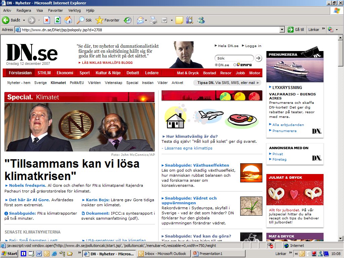344x258 pixels.
Task: Expand the taskbar quick launch chevron
Action: pos(79,253)
